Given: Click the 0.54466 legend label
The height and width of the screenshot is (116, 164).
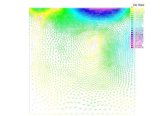Looking at the screenshot, I should [138, 45].
